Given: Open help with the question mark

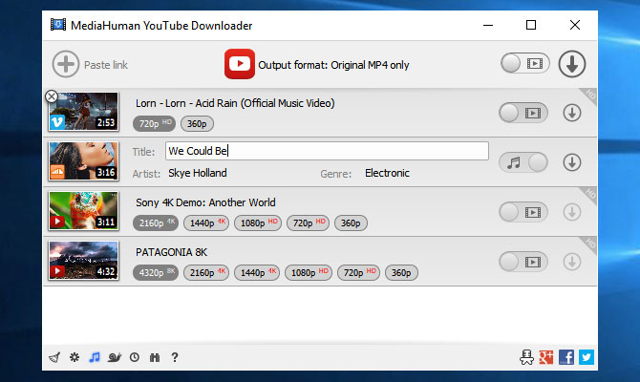Looking at the screenshot, I should [175, 357].
